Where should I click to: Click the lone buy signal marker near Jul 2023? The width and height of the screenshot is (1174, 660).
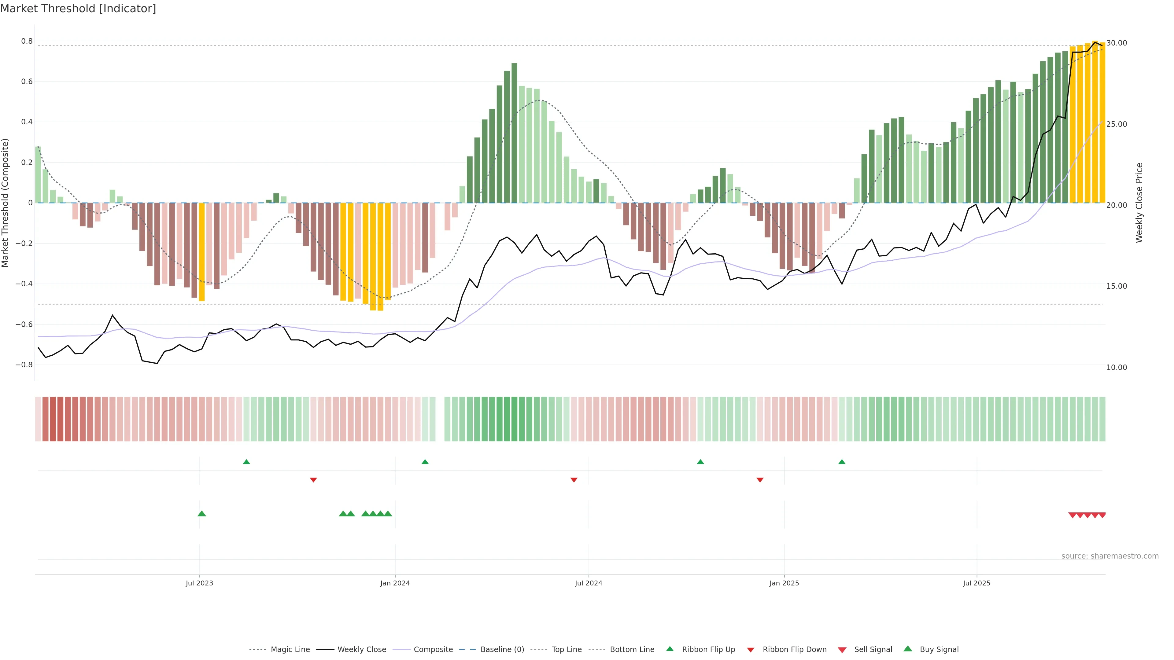202,514
